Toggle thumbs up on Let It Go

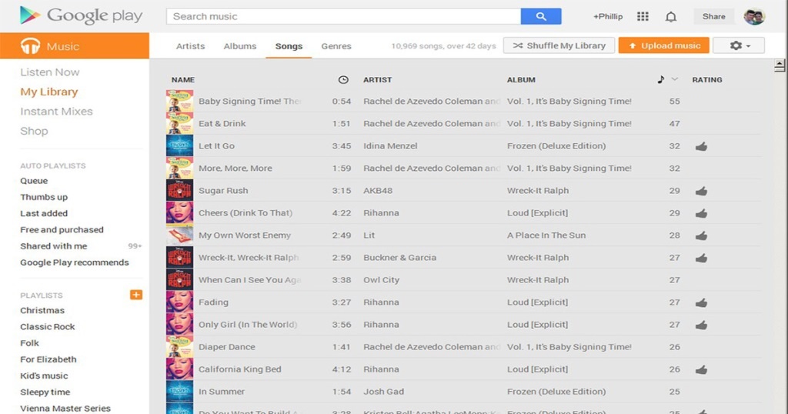coord(701,146)
